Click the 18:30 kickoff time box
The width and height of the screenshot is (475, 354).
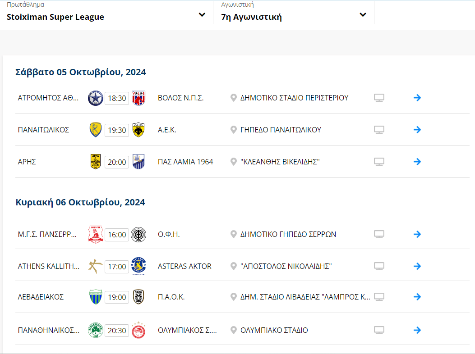[x=117, y=98]
